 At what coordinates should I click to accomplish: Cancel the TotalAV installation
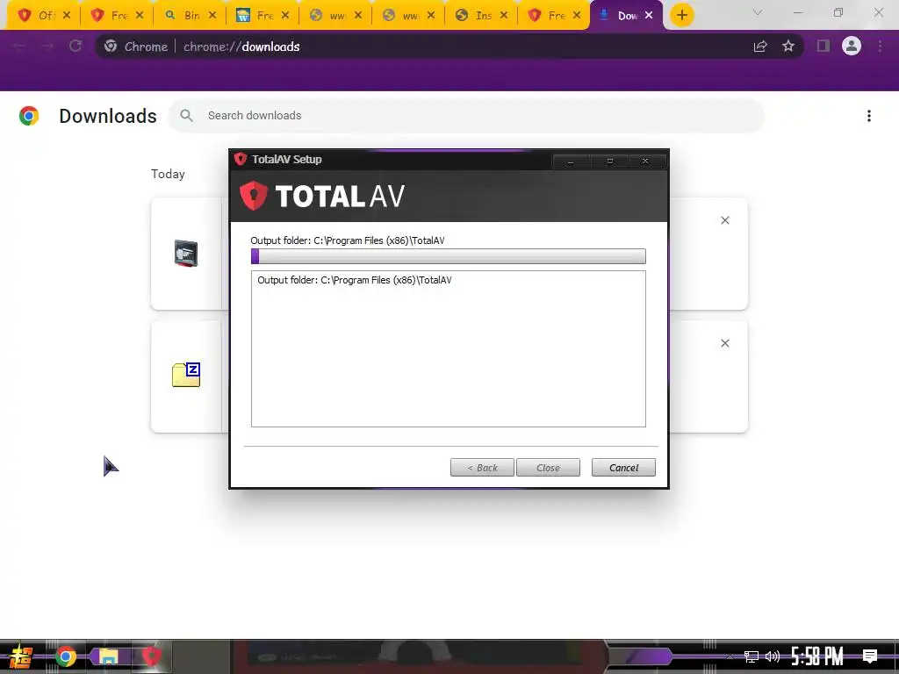[624, 468]
